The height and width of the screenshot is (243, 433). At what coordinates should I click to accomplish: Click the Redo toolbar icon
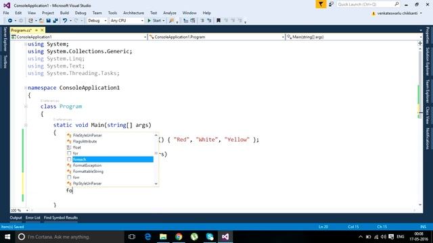pyautogui.click(x=76, y=21)
